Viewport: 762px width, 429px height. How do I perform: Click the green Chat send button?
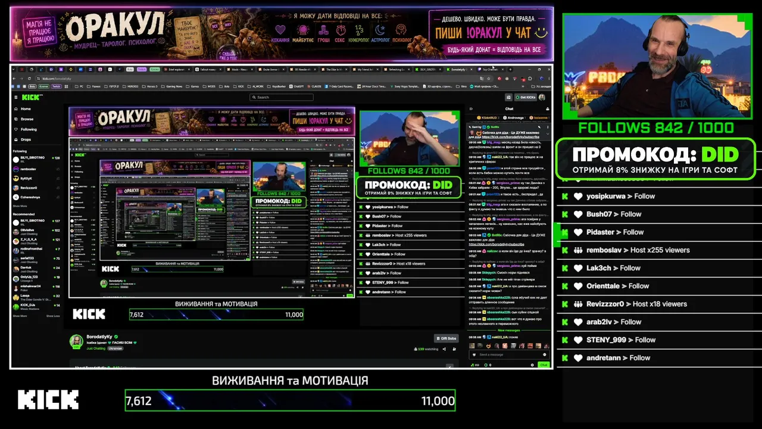(x=544, y=365)
